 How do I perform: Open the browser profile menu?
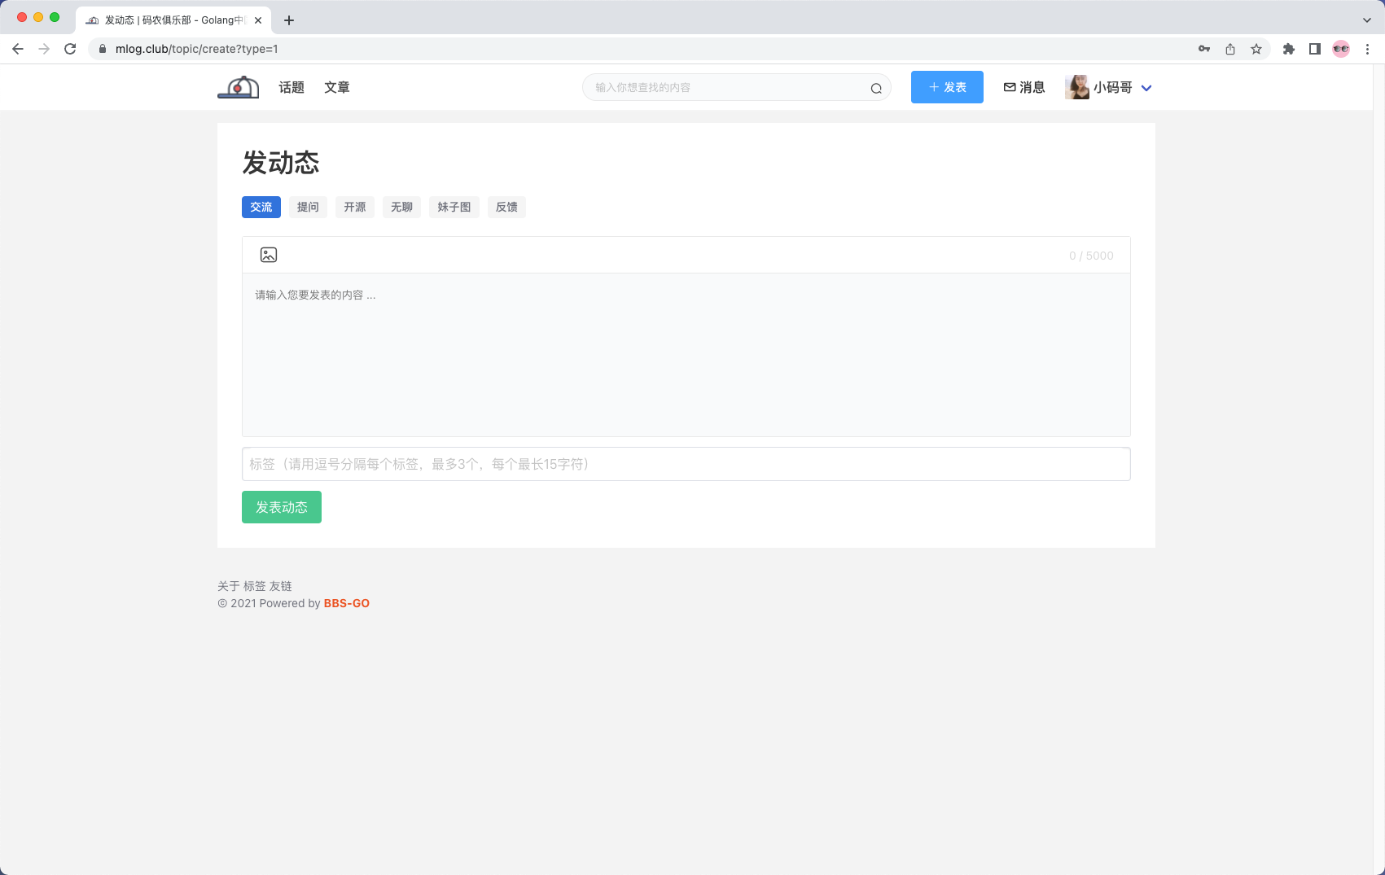tap(1340, 49)
